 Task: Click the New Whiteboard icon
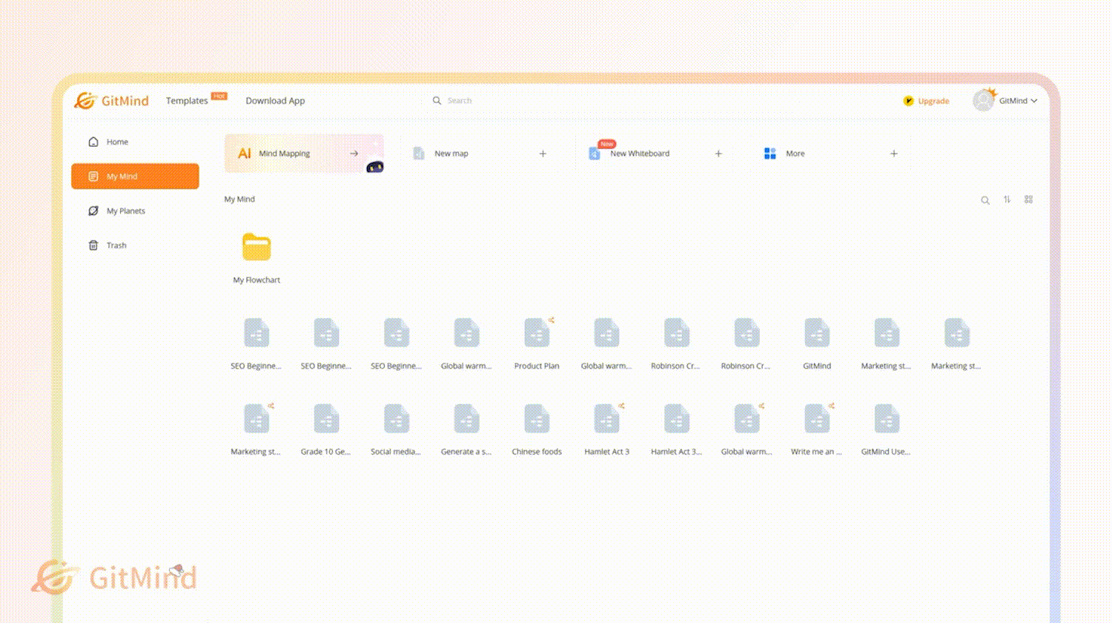pyautogui.click(x=594, y=154)
